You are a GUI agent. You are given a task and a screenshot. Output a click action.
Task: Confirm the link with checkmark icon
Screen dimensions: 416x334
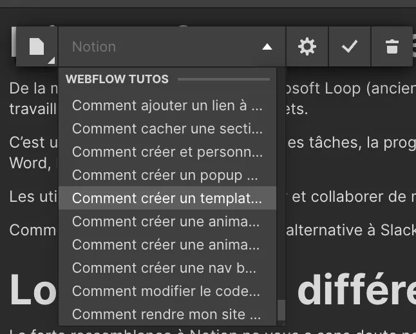pyautogui.click(x=350, y=46)
